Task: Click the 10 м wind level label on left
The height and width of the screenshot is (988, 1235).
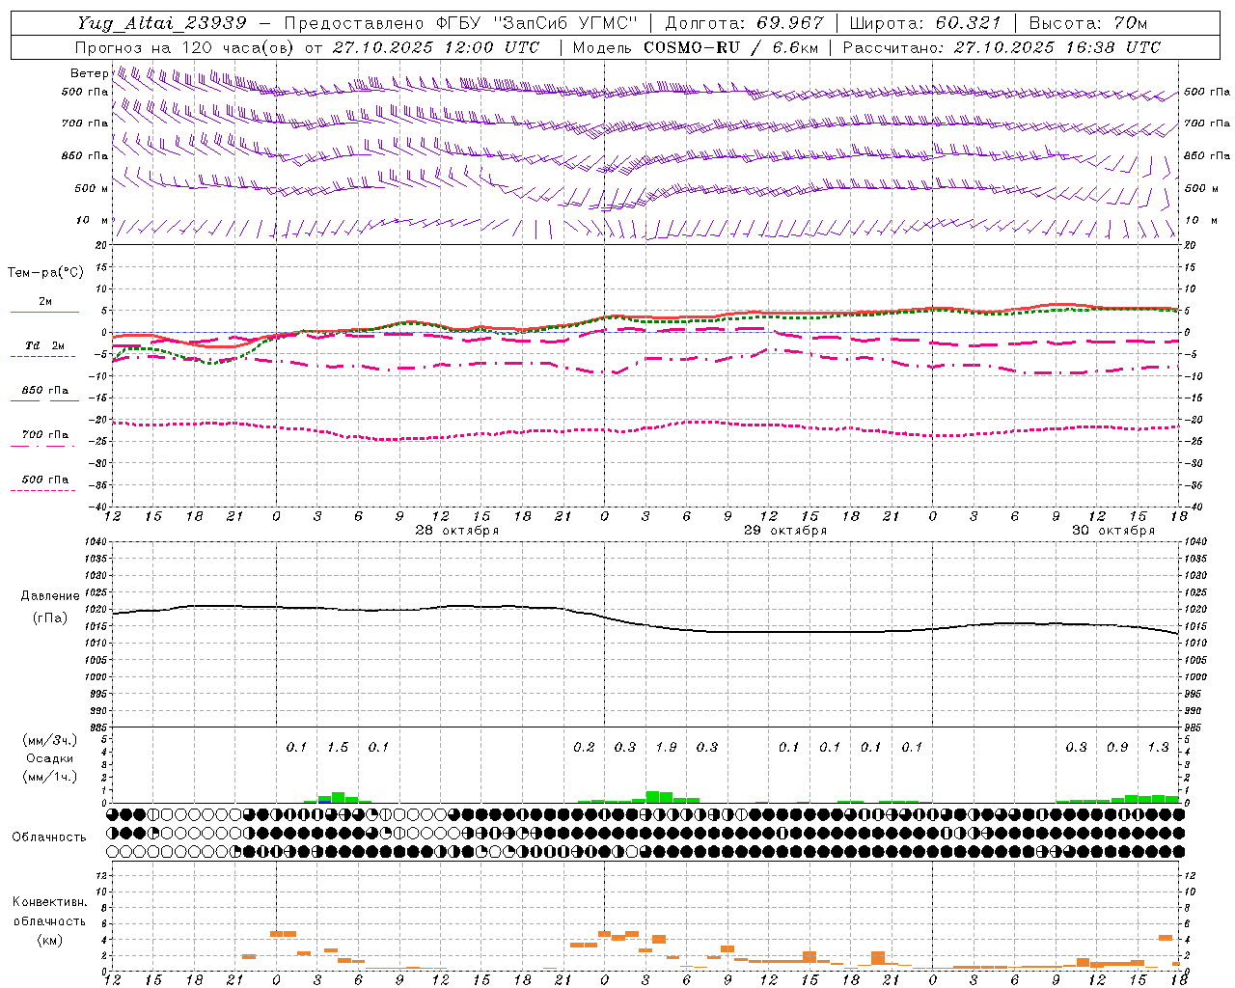Action: tap(93, 221)
